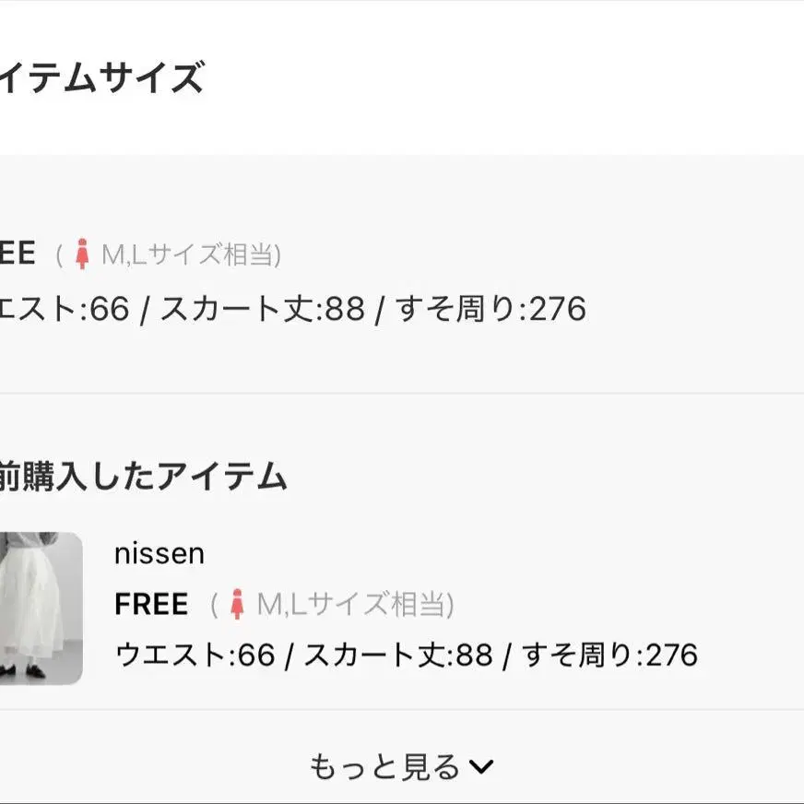Select the FREE label under nissen
804x804 pixels.
click(151, 604)
